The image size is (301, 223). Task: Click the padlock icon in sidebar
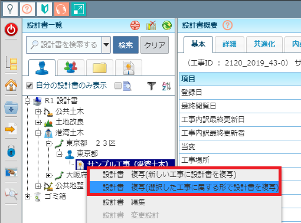point(11,151)
